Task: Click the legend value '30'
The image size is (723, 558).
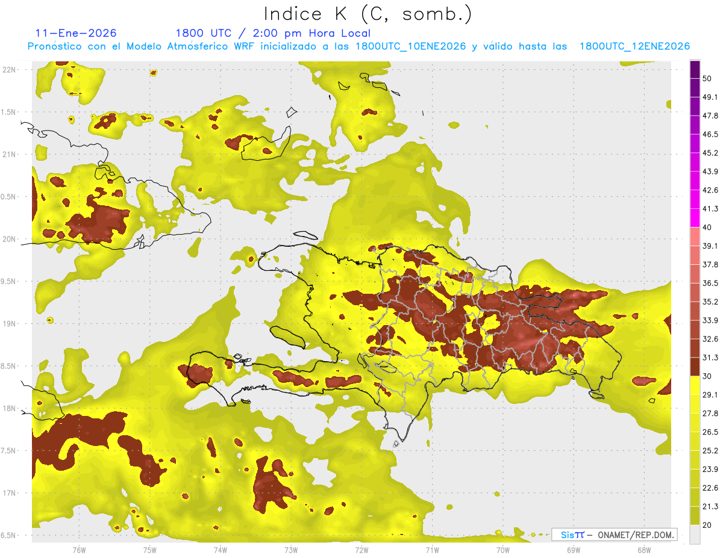Action: pyautogui.click(x=707, y=376)
